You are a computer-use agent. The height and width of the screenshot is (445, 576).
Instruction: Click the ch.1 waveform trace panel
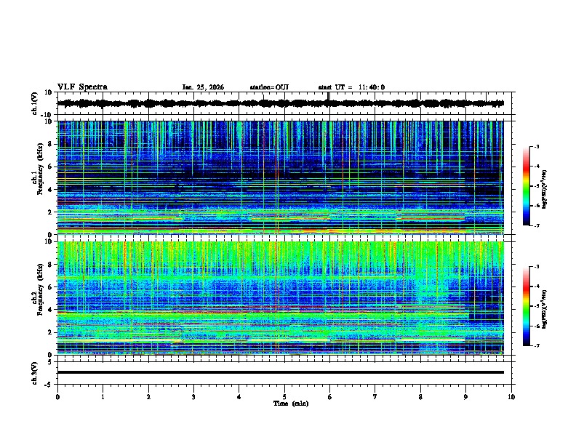(x=286, y=103)
